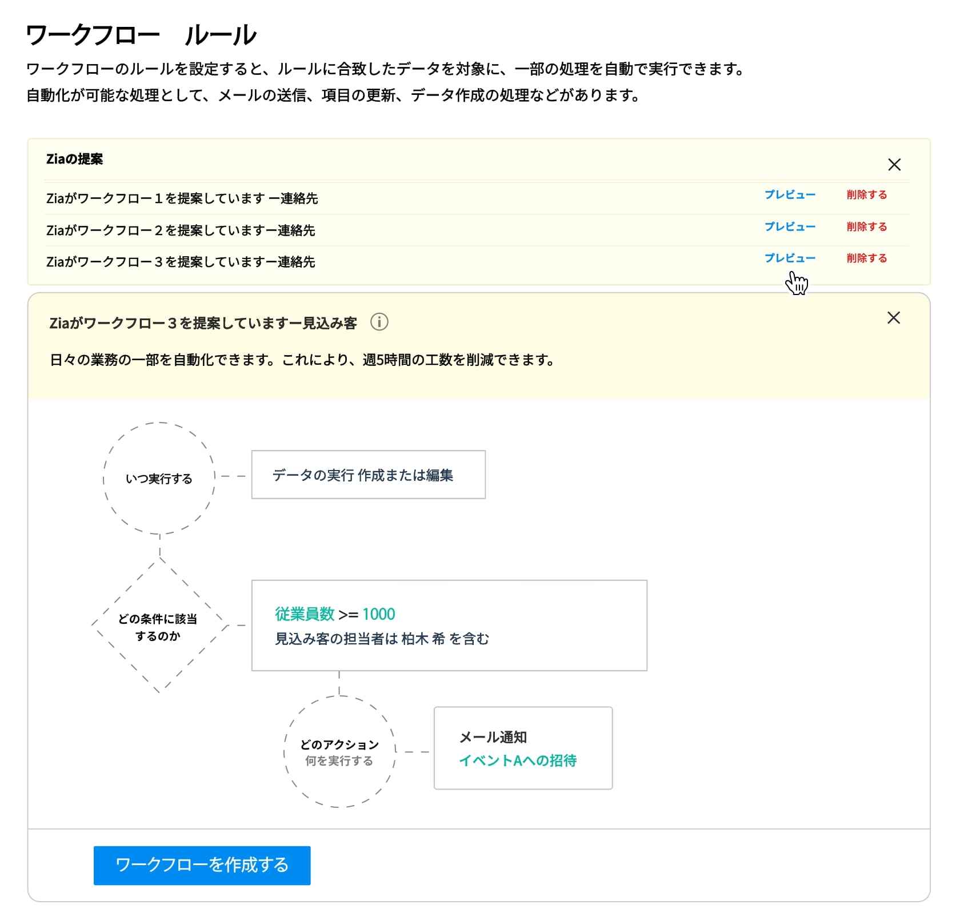Click the 従業員数 condition field name

(305, 614)
